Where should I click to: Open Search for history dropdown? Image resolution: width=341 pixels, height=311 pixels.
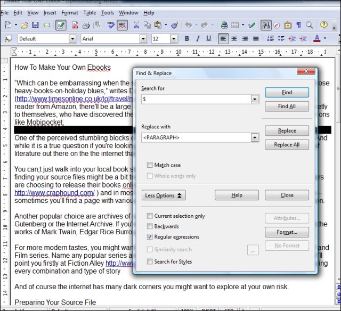[255, 100]
